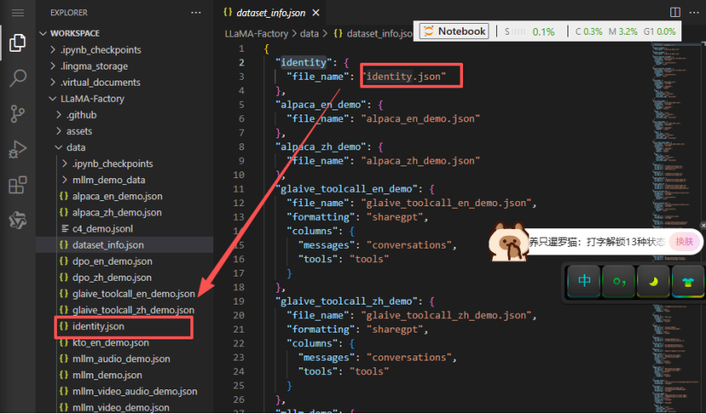Click the "identity" key on line 2
The width and height of the screenshot is (706, 414).
point(304,63)
